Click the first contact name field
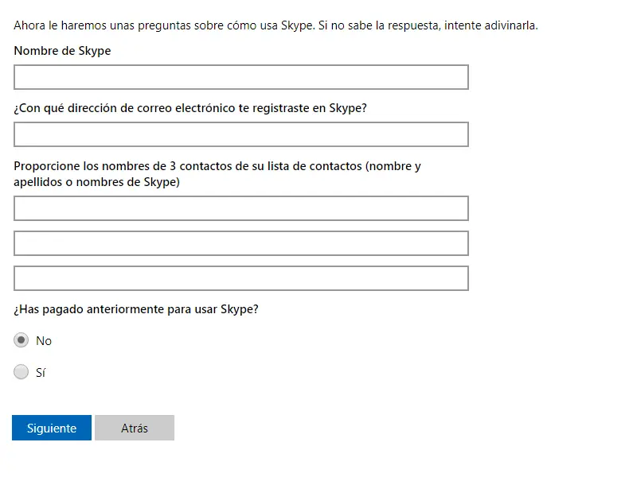This screenshot has width=637, height=477. click(x=240, y=208)
